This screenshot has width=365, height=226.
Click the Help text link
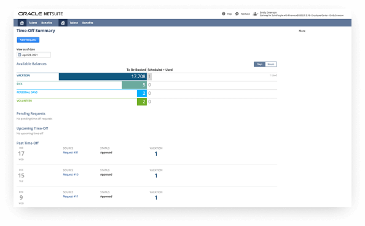click(x=229, y=14)
